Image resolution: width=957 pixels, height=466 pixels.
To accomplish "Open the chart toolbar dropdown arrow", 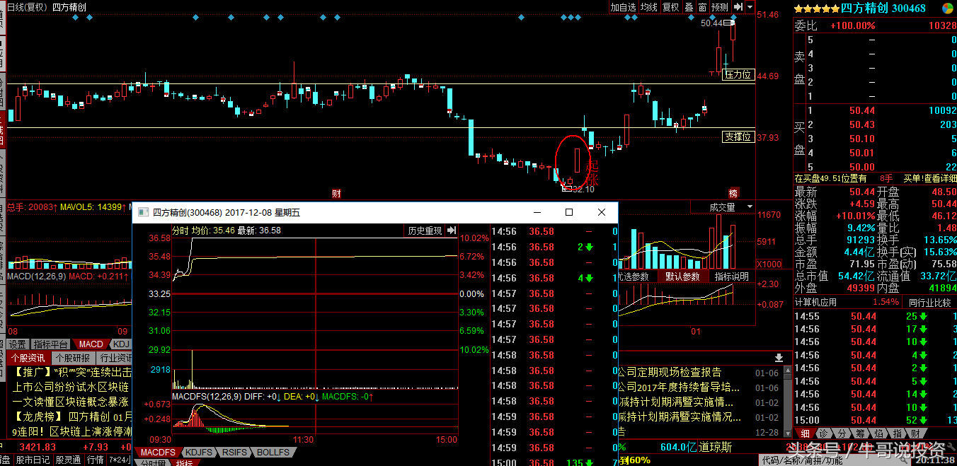I will tap(750, 7).
